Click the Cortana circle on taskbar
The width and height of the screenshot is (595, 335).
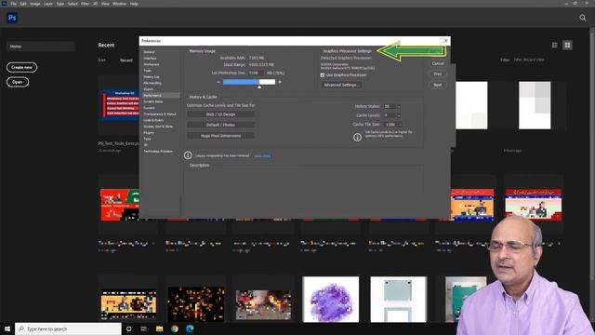point(128,328)
